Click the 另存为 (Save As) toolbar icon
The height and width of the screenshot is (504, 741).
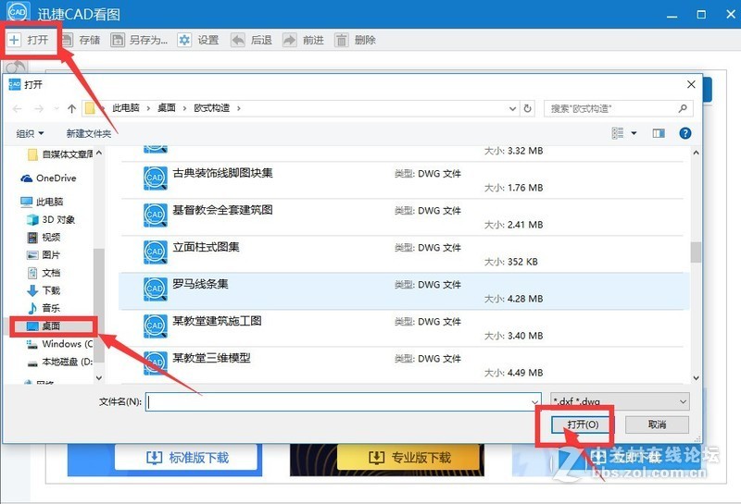(118, 40)
